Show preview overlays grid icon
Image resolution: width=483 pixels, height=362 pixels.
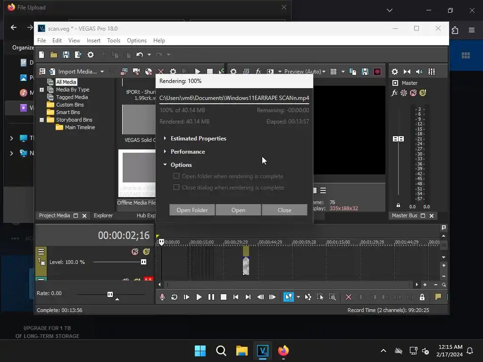(x=333, y=72)
